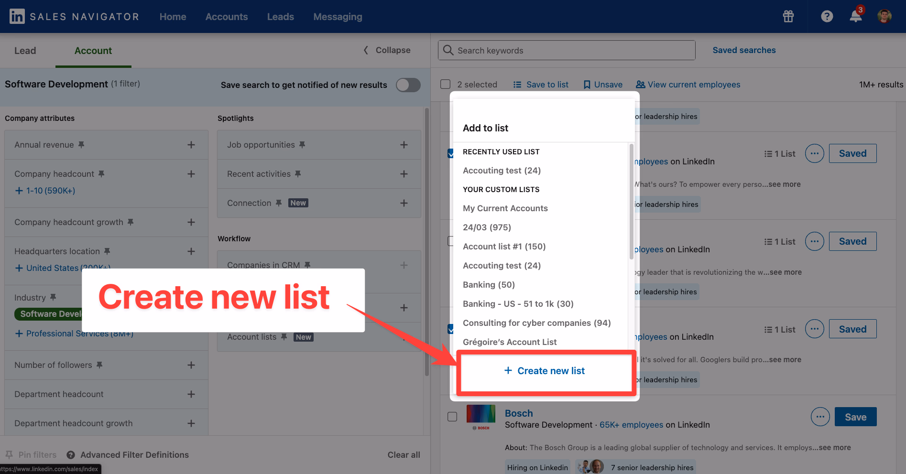The width and height of the screenshot is (906, 474).
Task: Click the search magnifier icon
Action: pos(448,50)
